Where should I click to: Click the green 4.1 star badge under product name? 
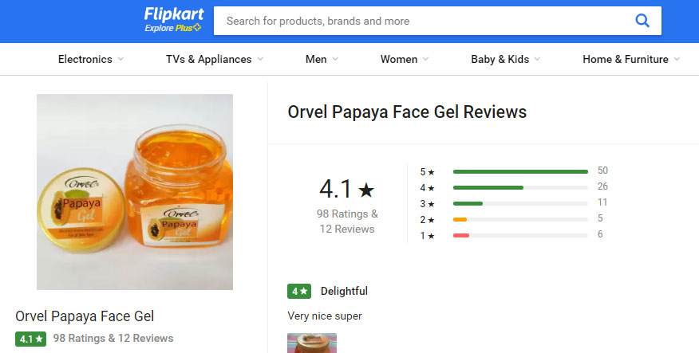coord(31,339)
